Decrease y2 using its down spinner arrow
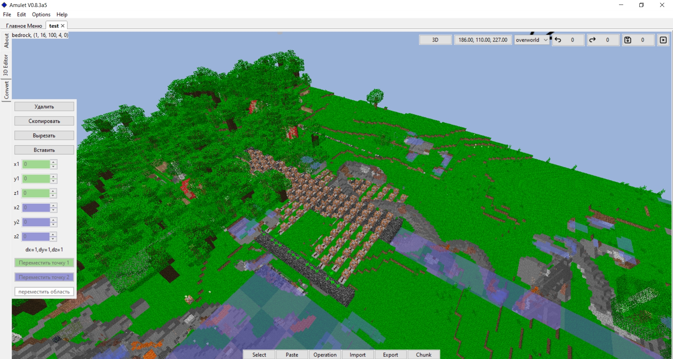 click(x=53, y=224)
